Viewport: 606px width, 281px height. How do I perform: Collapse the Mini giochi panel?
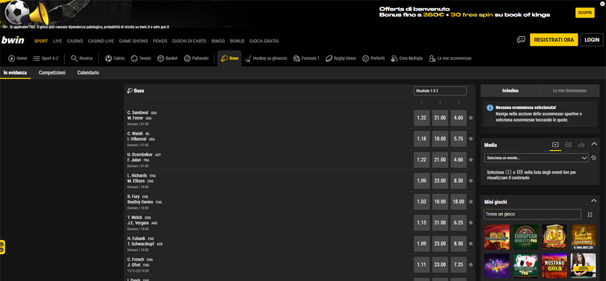(595, 201)
